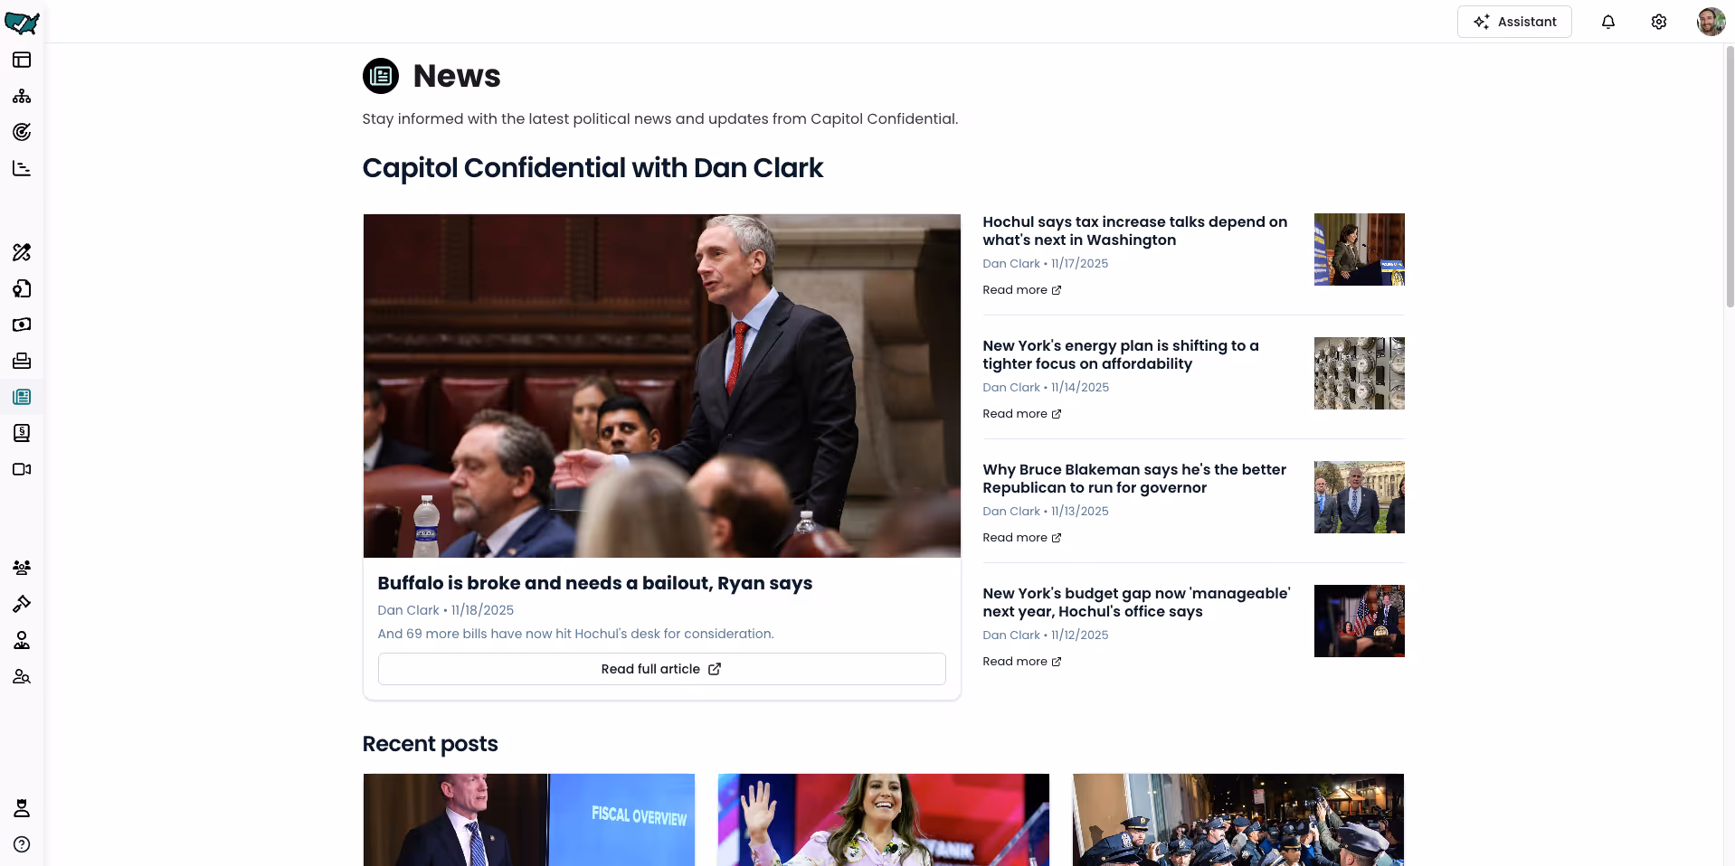Select the video camera icon in sidebar

tap(22, 469)
